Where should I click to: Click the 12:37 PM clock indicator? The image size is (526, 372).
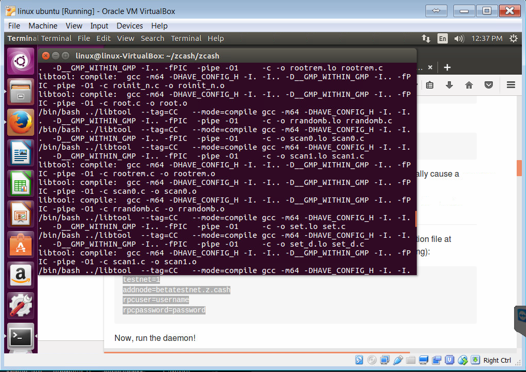tap(487, 39)
